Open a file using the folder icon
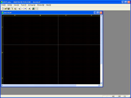 click(x=6, y=9)
